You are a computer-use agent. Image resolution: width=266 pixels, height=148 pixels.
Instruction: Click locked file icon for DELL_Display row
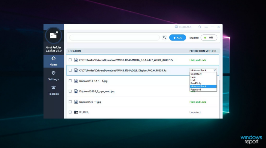76,70
